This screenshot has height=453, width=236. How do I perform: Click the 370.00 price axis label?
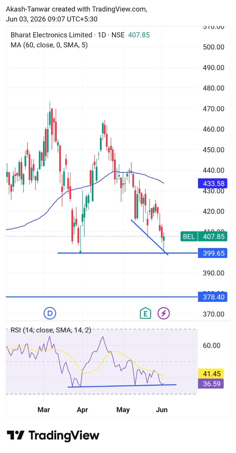click(214, 314)
